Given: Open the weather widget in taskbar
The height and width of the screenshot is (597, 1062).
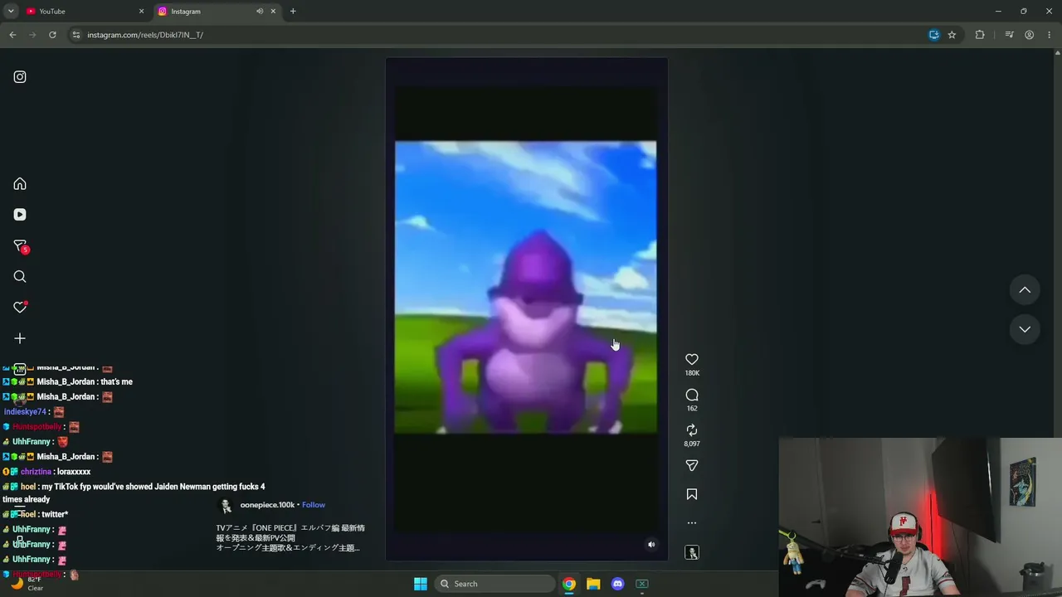Looking at the screenshot, I should pyautogui.click(x=25, y=584).
